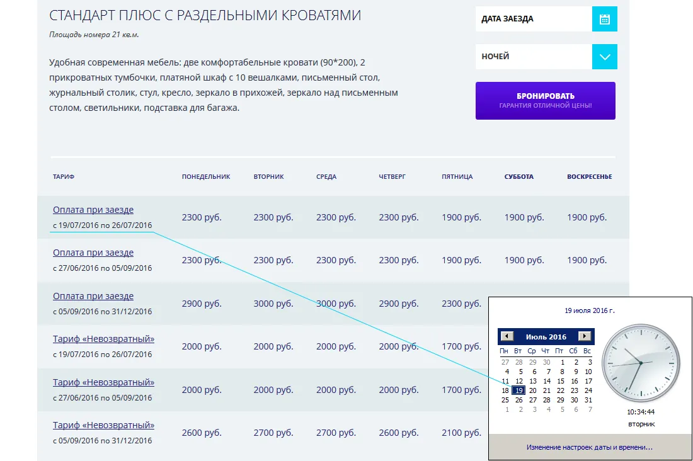Click room title СТАНДАРТ ПЛЮС С РАЗДЕЛЬНЫМИ КРОВАТЯМИ
The image size is (693, 461).
coord(205,16)
